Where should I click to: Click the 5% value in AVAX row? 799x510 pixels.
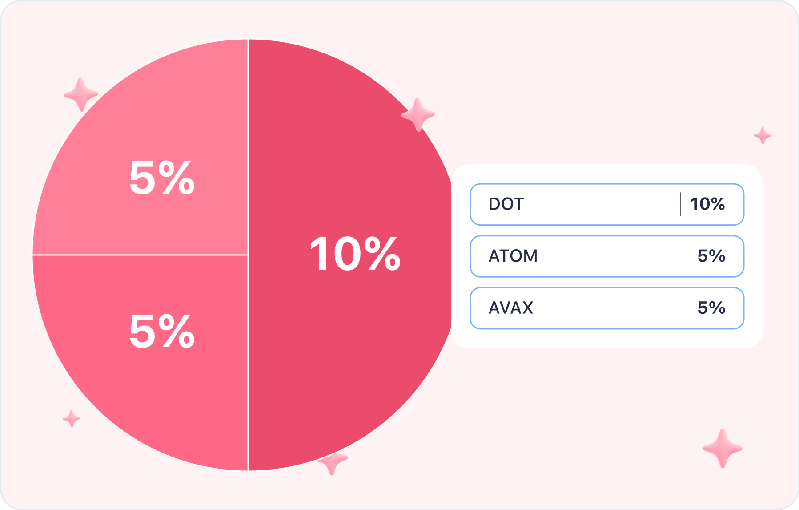pyautogui.click(x=711, y=308)
